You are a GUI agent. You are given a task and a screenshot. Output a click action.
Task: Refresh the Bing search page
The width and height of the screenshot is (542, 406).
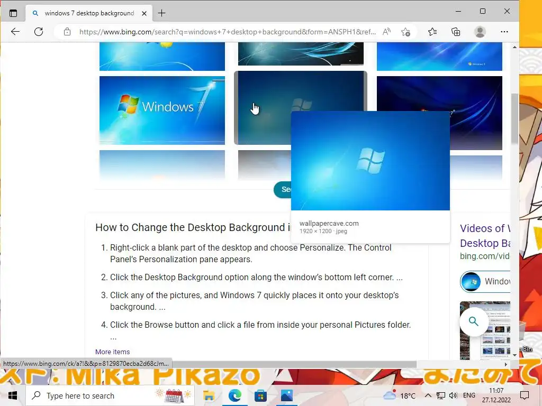(39, 32)
